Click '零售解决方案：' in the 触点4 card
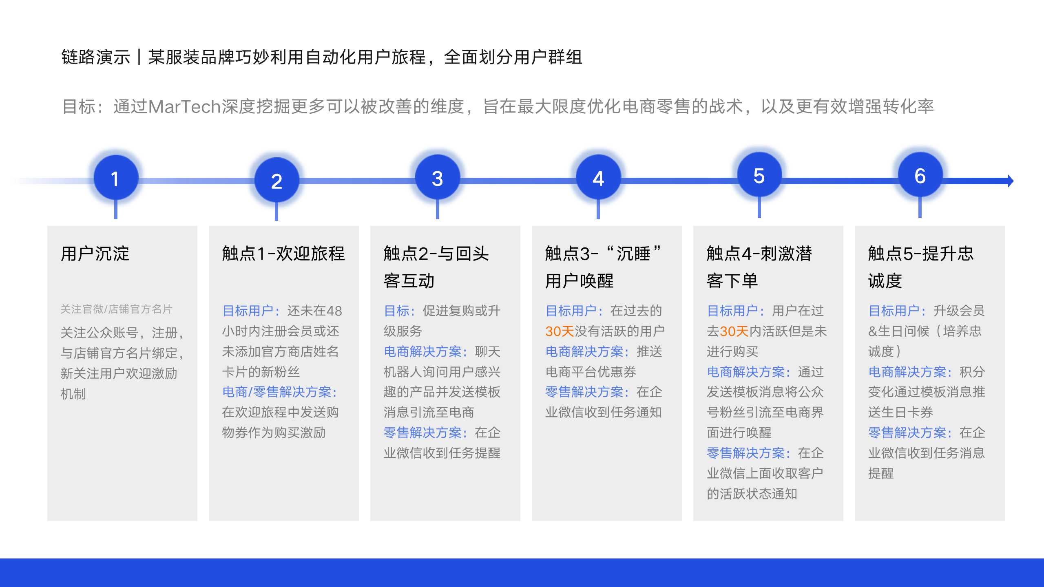This screenshot has width=1044, height=587. pos(749,453)
